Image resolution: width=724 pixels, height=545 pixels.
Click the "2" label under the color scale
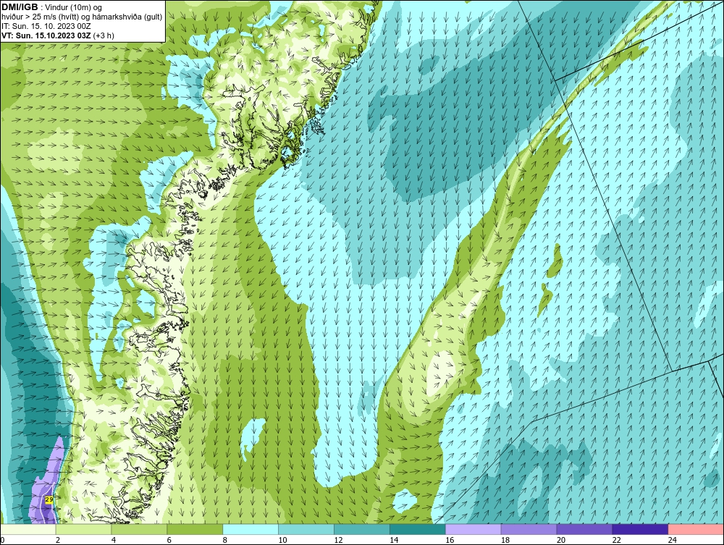click(58, 540)
